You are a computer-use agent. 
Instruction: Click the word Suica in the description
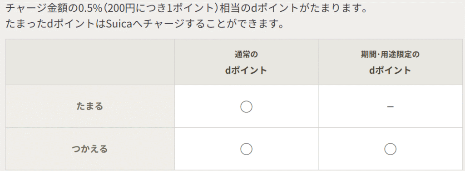pyautogui.click(x=118, y=24)
